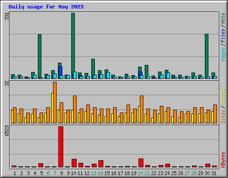Viewport: 228px width, 178px height.
Task: Click the "Daily usage for May 2023" title
Action: coord(46,7)
